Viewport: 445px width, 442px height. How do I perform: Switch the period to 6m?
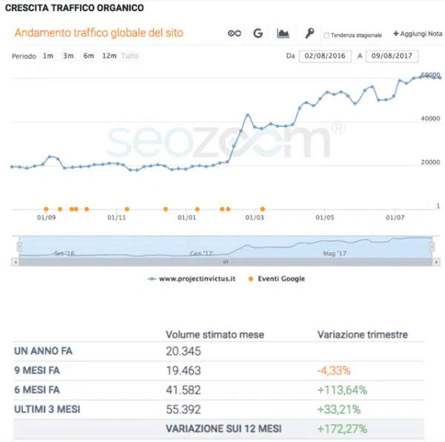(x=88, y=56)
